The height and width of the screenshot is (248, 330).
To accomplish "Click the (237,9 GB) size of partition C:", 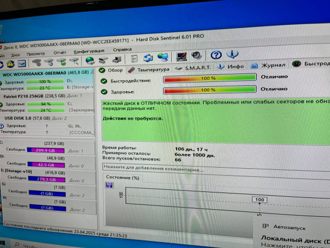I will point(54,143).
